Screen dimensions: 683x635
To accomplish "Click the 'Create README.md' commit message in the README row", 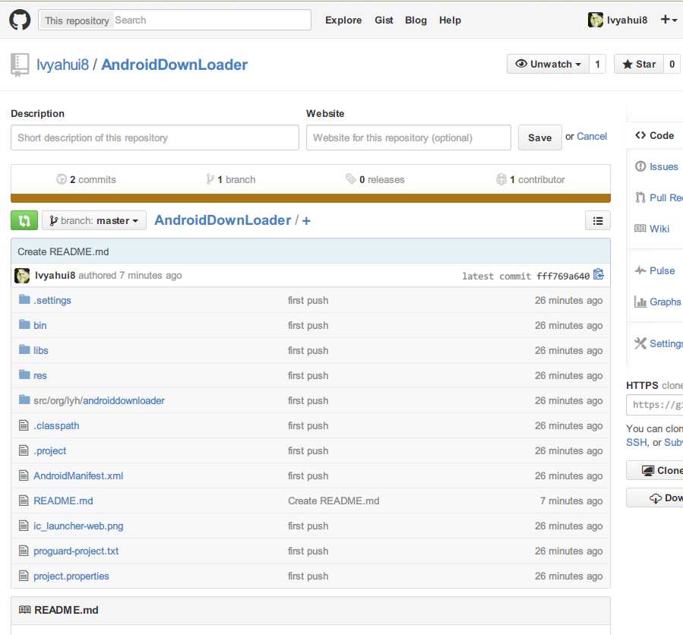I will pos(334,501).
